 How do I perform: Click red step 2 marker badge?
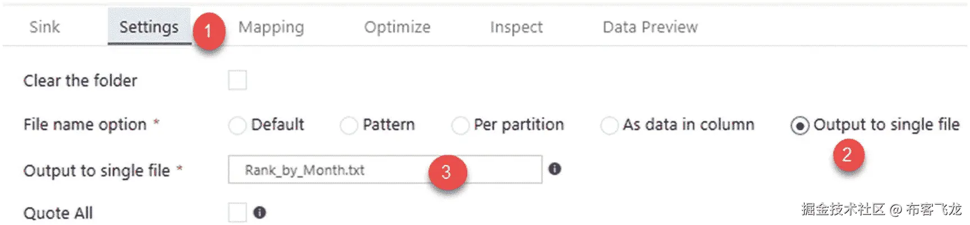847,154
